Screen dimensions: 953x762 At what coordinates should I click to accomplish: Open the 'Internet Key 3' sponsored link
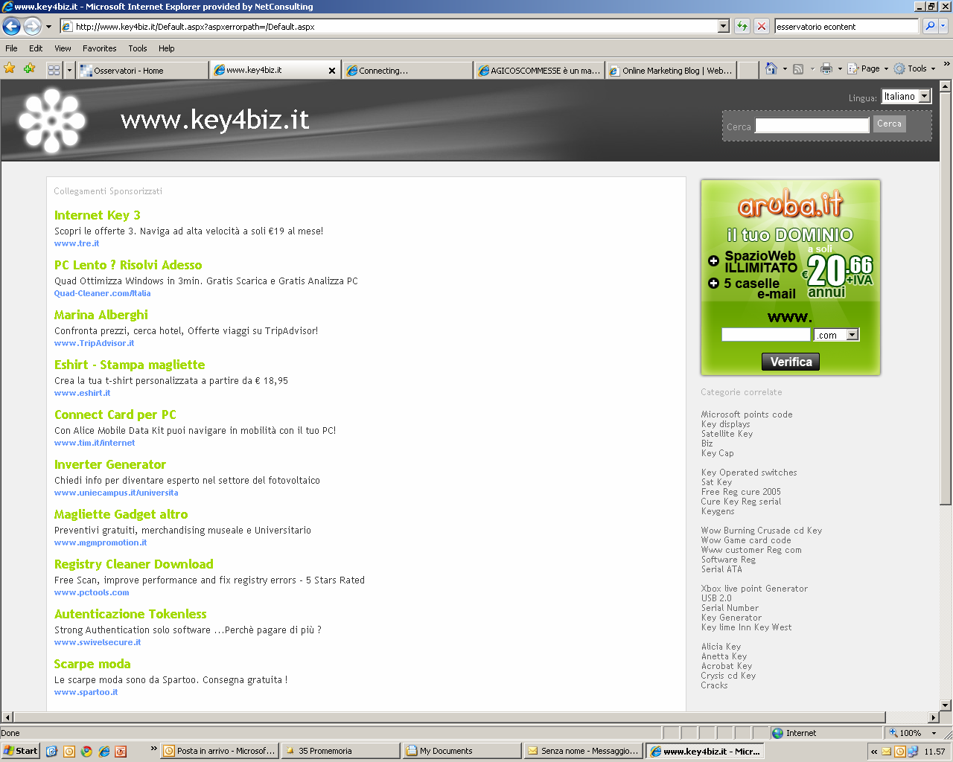point(98,215)
